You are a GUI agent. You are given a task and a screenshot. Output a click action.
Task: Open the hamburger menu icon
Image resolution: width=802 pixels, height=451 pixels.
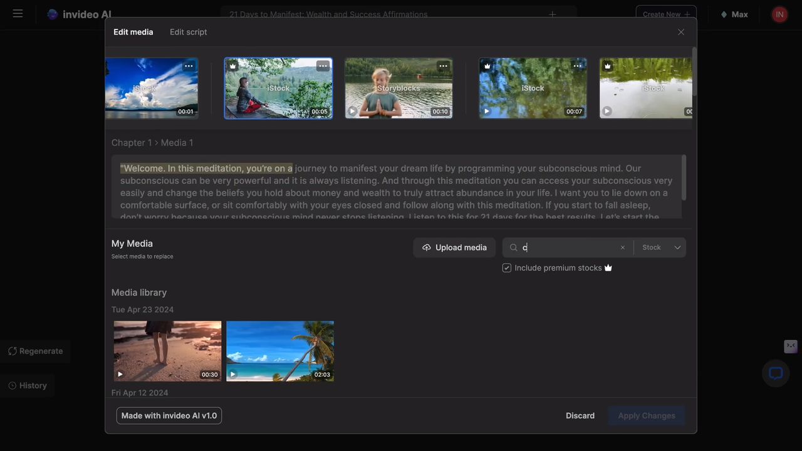pos(18,14)
